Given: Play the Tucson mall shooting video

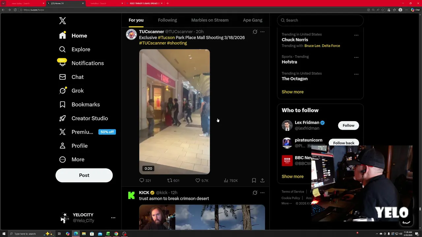Looking at the screenshot, I should click(174, 112).
